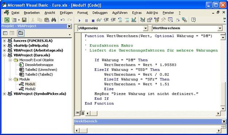Switch to full module view button
This screenshot has height=135, width=228.
tap(82, 113)
